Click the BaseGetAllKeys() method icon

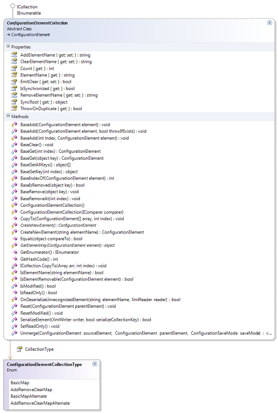pyautogui.click(x=14, y=165)
